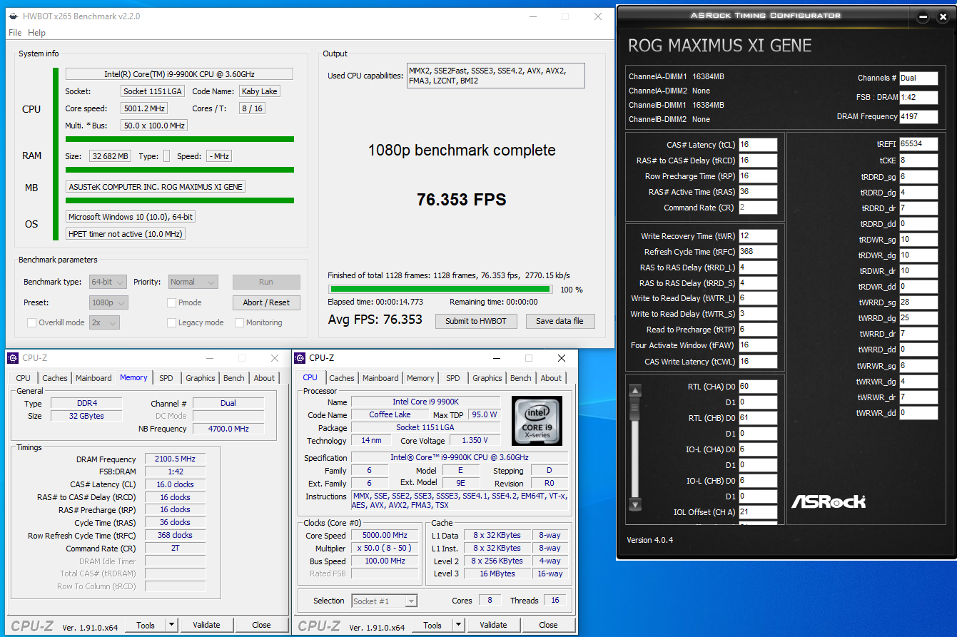Click the tCKE value field
The height and width of the screenshot is (637, 957).
pos(918,160)
